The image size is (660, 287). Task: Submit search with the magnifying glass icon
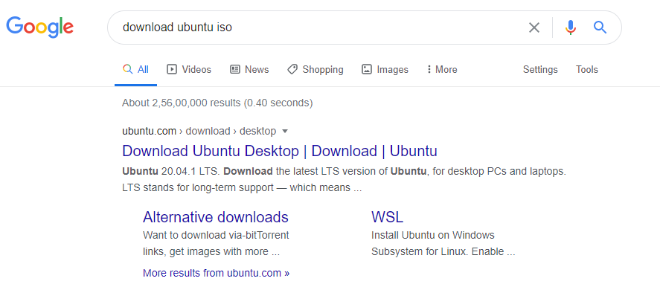tap(600, 28)
